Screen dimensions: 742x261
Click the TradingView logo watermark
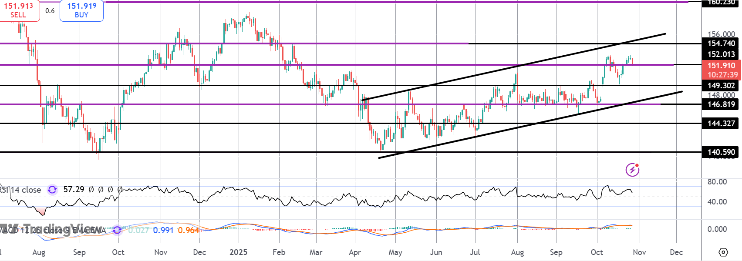pyautogui.click(x=52, y=229)
